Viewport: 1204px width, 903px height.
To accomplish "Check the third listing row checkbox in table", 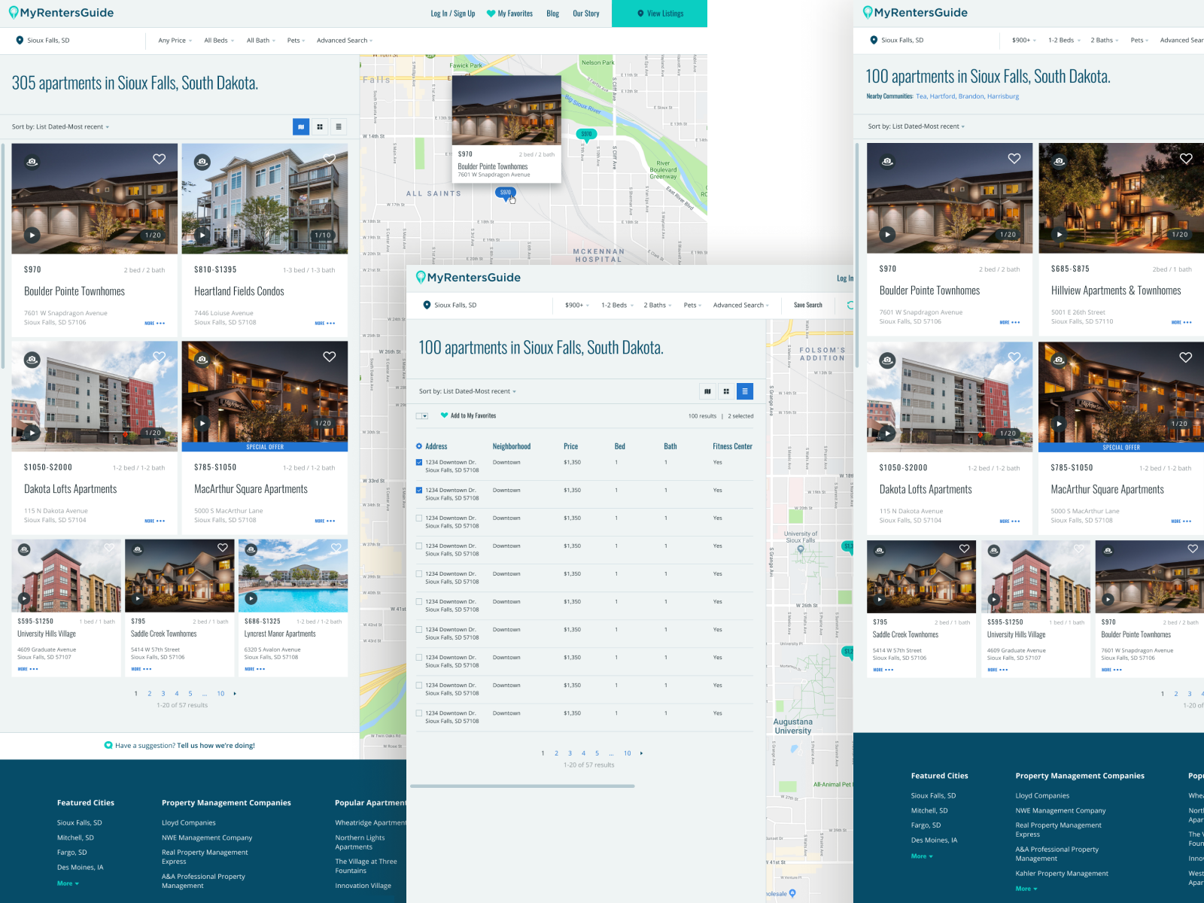I will pos(419,518).
